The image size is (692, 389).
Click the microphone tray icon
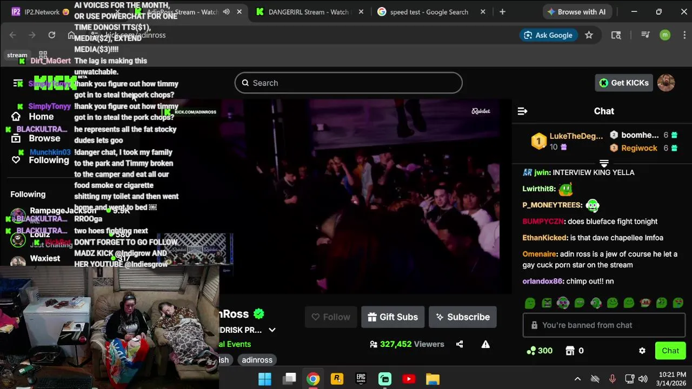pos(612,379)
